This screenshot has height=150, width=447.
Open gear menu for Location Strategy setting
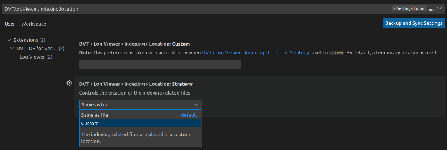coord(69,83)
